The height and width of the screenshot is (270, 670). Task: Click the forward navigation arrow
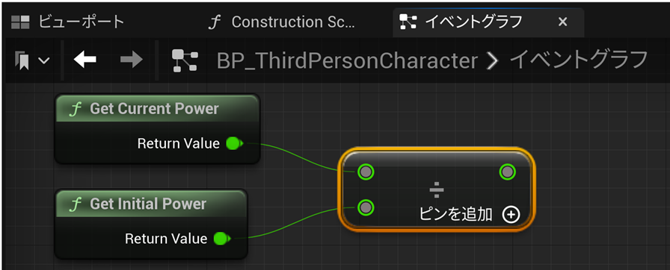pyautogui.click(x=131, y=60)
